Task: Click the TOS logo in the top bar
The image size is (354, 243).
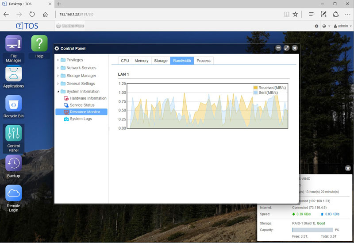Action: point(27,26)
